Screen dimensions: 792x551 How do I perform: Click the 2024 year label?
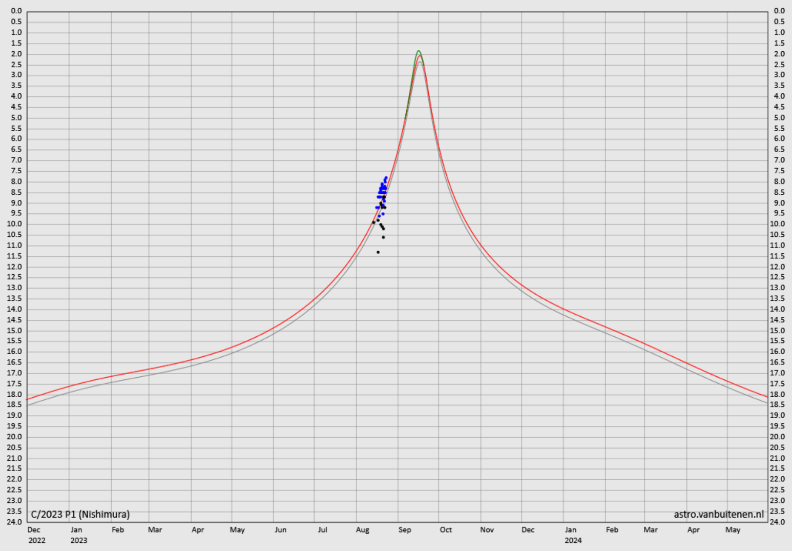coord(573,540)
